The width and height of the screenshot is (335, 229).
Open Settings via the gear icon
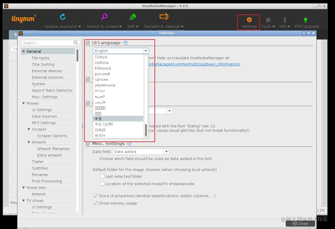tap(249, 20)
